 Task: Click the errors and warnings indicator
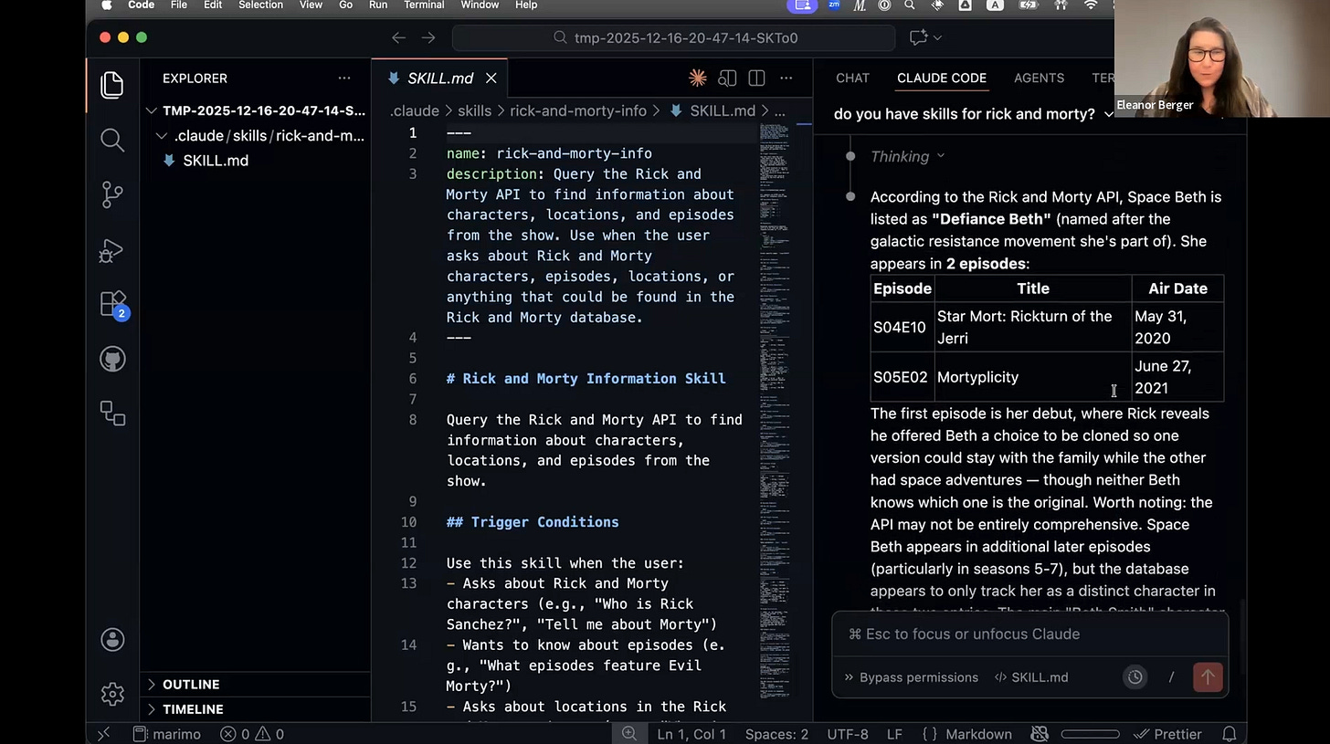252,734
